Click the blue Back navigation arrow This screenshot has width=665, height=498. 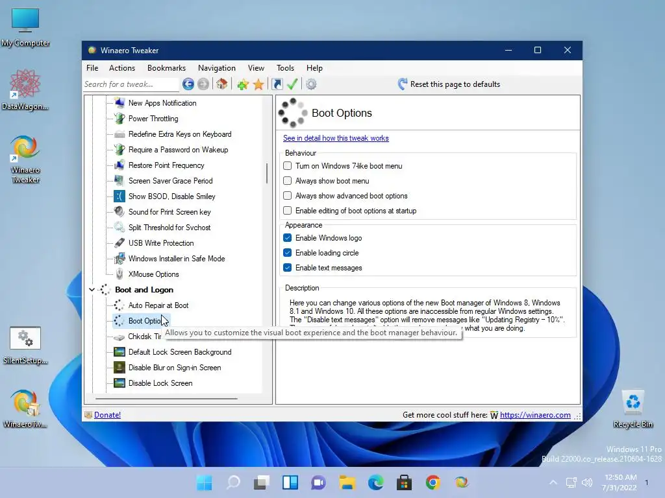click(x=188, y=84)
